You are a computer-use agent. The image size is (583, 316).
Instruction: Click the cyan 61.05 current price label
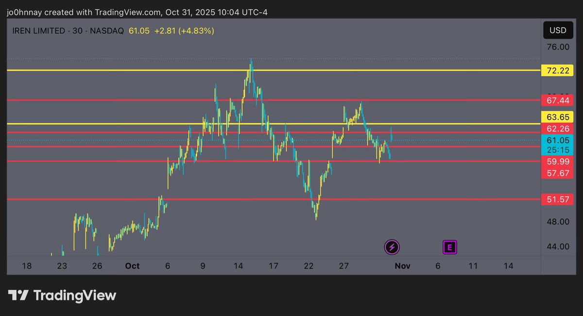tap(557, 140)
